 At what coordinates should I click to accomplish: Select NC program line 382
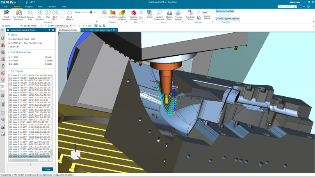(30, 100)
